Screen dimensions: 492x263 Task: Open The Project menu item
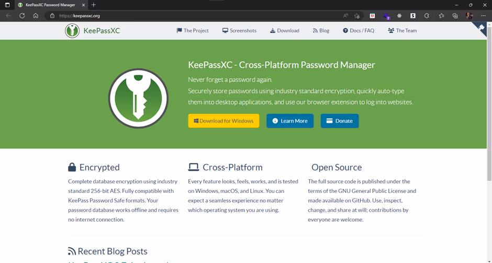(x=193, y=30)
